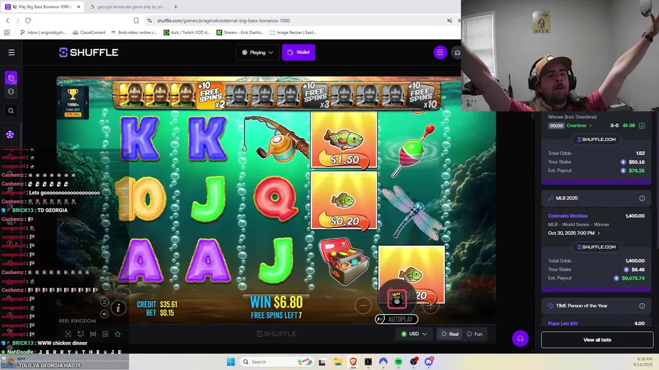
Task: Open the crown rewards icon in header
Action: [x=457, y=52]
